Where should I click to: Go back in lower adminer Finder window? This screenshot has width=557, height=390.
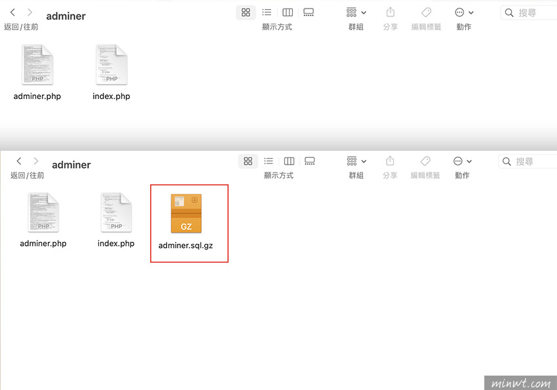[19, 161]
